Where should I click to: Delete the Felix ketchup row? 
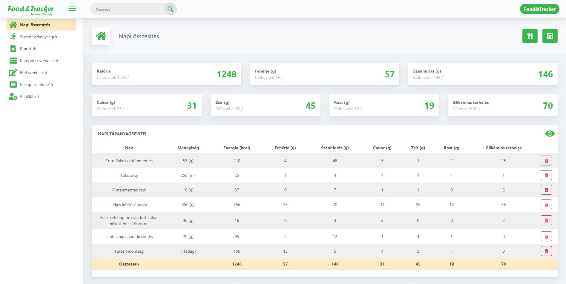[x=546, y=220]
